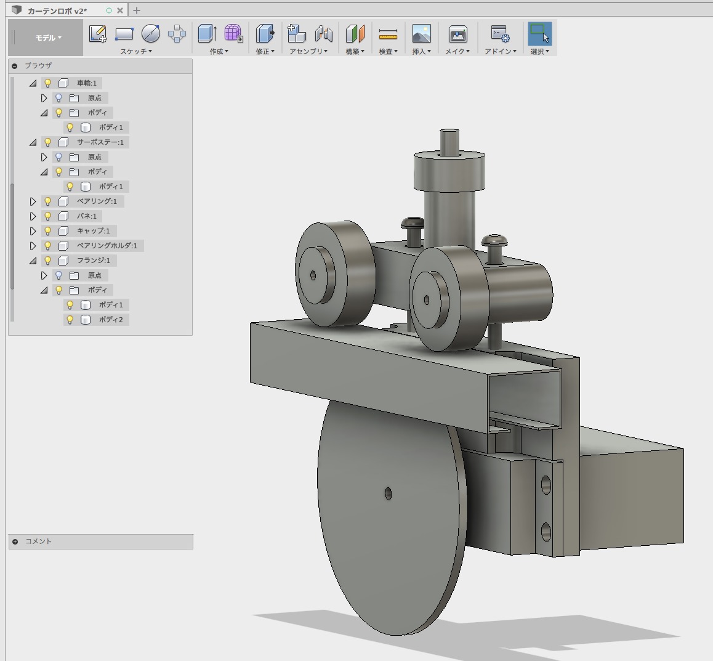Viewport: 713px width, 661px height.
Task: Open the 検査 menu
Action: 388,51
